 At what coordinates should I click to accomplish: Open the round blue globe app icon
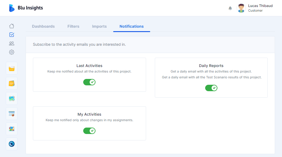12,144
